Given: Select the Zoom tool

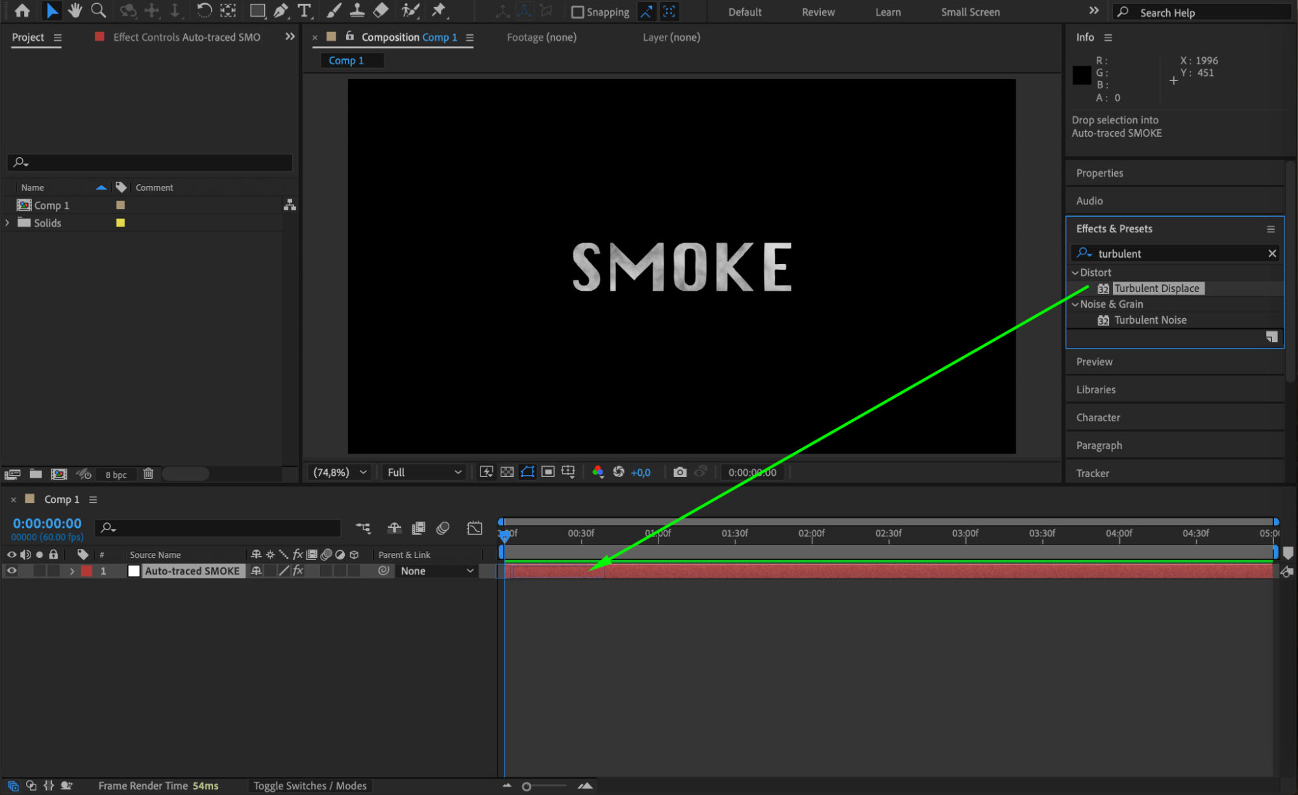Looking at the screenshot, I should (x=98, y=10).
